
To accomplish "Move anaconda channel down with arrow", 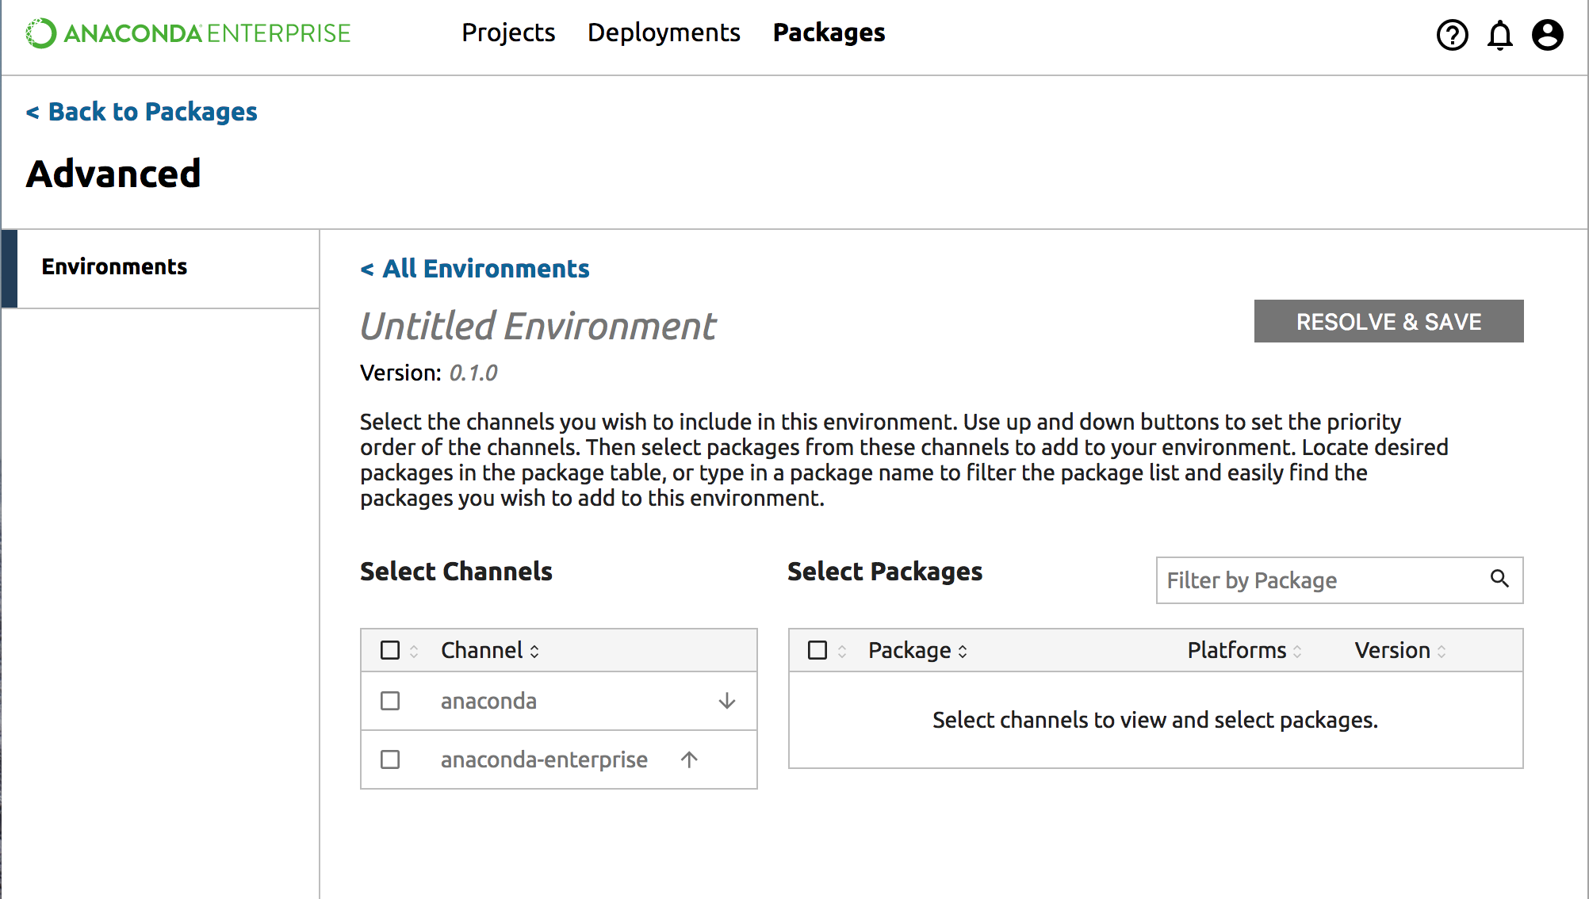I will click(x=726, y=701).
